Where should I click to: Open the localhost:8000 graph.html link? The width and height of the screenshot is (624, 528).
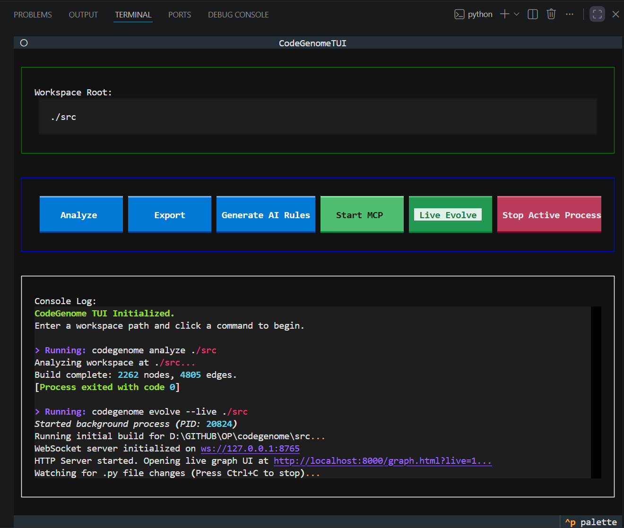(x=382, y=460)
